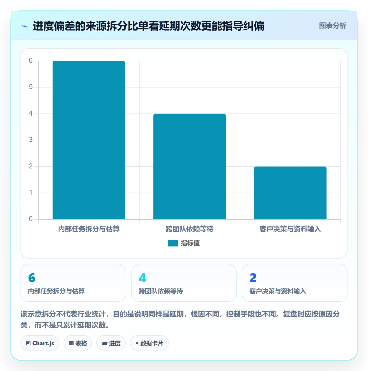Click the bar for 内部任务拆分与估算

click(x=89, y=140)
